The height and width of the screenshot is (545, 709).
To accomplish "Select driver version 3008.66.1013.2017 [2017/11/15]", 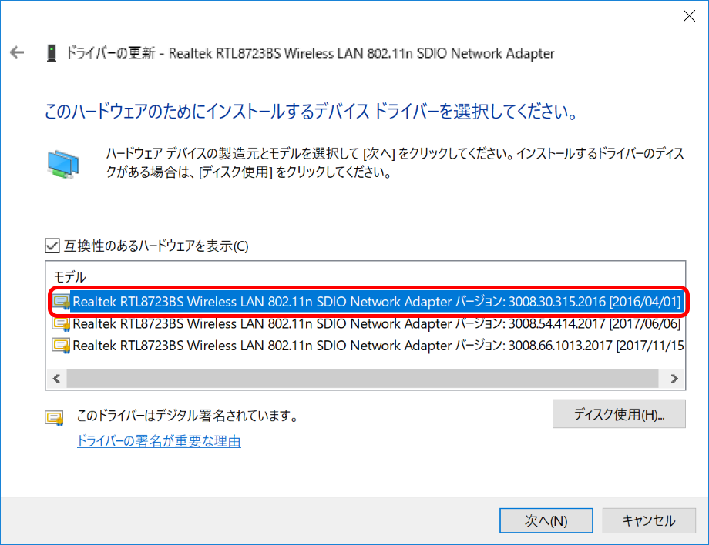I will [x=367, y=346].
